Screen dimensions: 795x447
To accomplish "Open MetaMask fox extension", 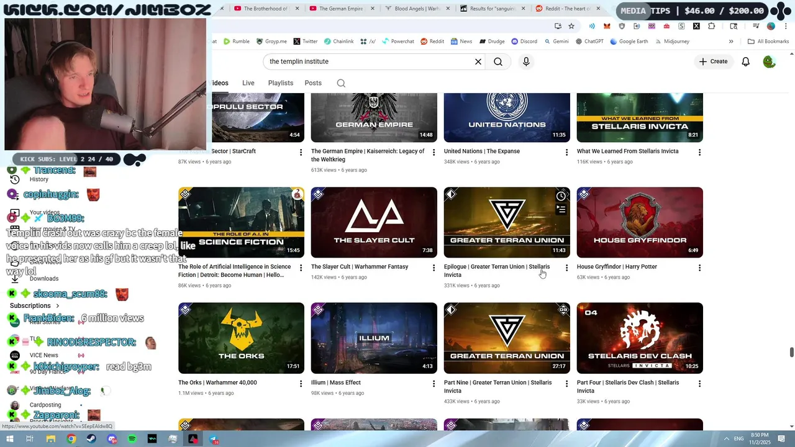I will [x=607, y=26].
